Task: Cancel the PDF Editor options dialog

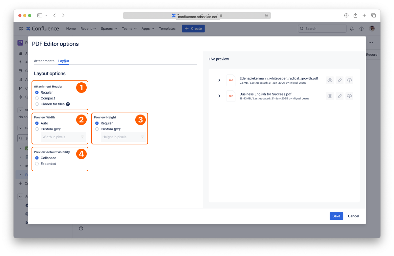Action: [x=354, y=216]
